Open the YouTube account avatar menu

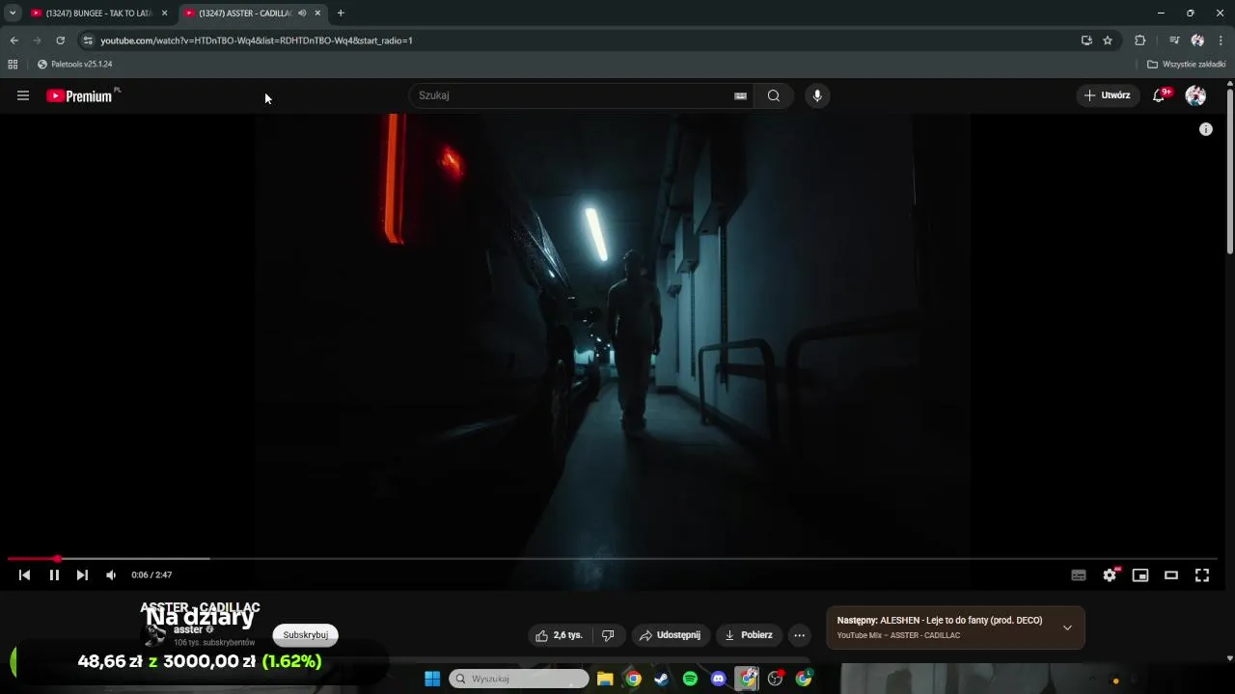pyautogui.click(x=1195, y=95)
